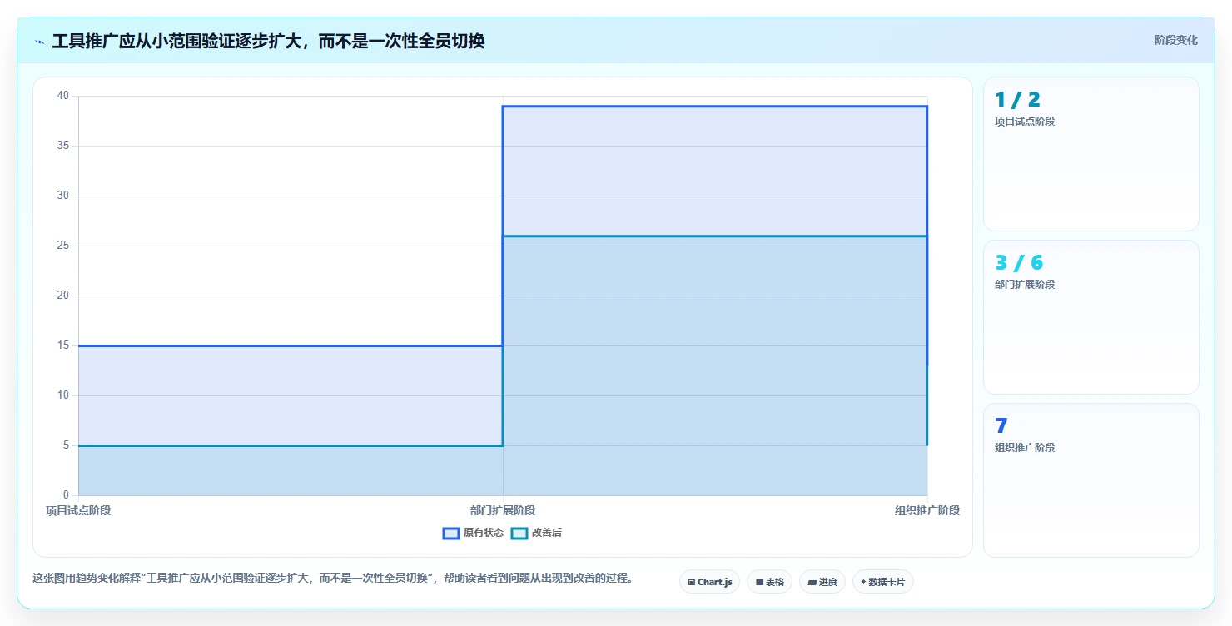This screenshot has width=1232, height=626.
Task: Click the chart description text below chart
Action: coord(333,578)
